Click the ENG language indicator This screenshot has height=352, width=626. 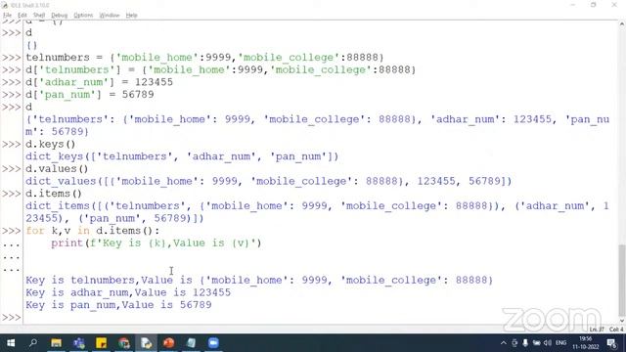[x=560, y=343]
